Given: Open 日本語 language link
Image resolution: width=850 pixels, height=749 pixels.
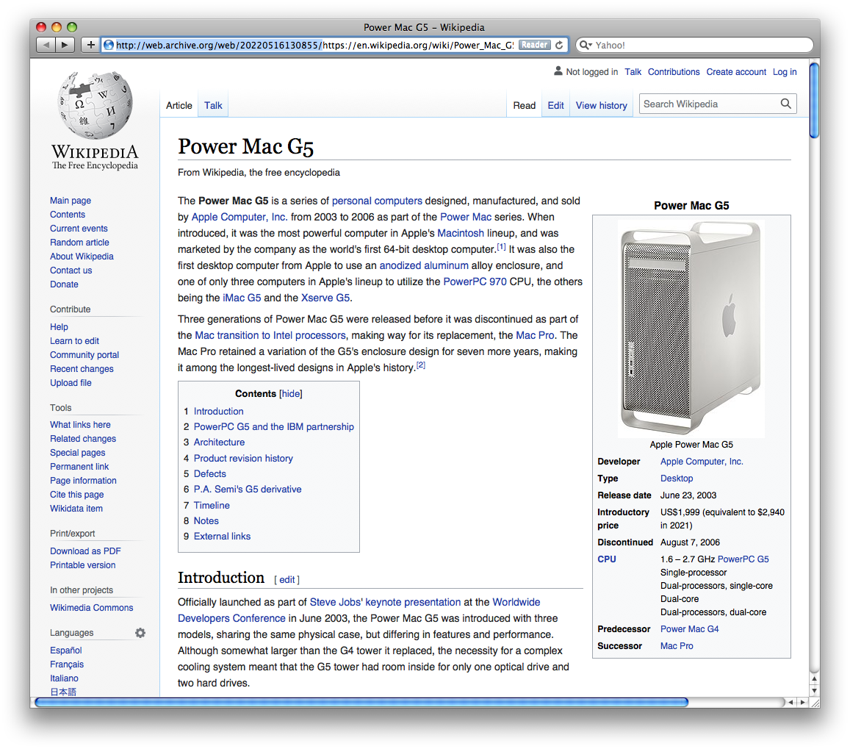Looking at the screenshot, I should pyautogui.click(x=63, y=692).
